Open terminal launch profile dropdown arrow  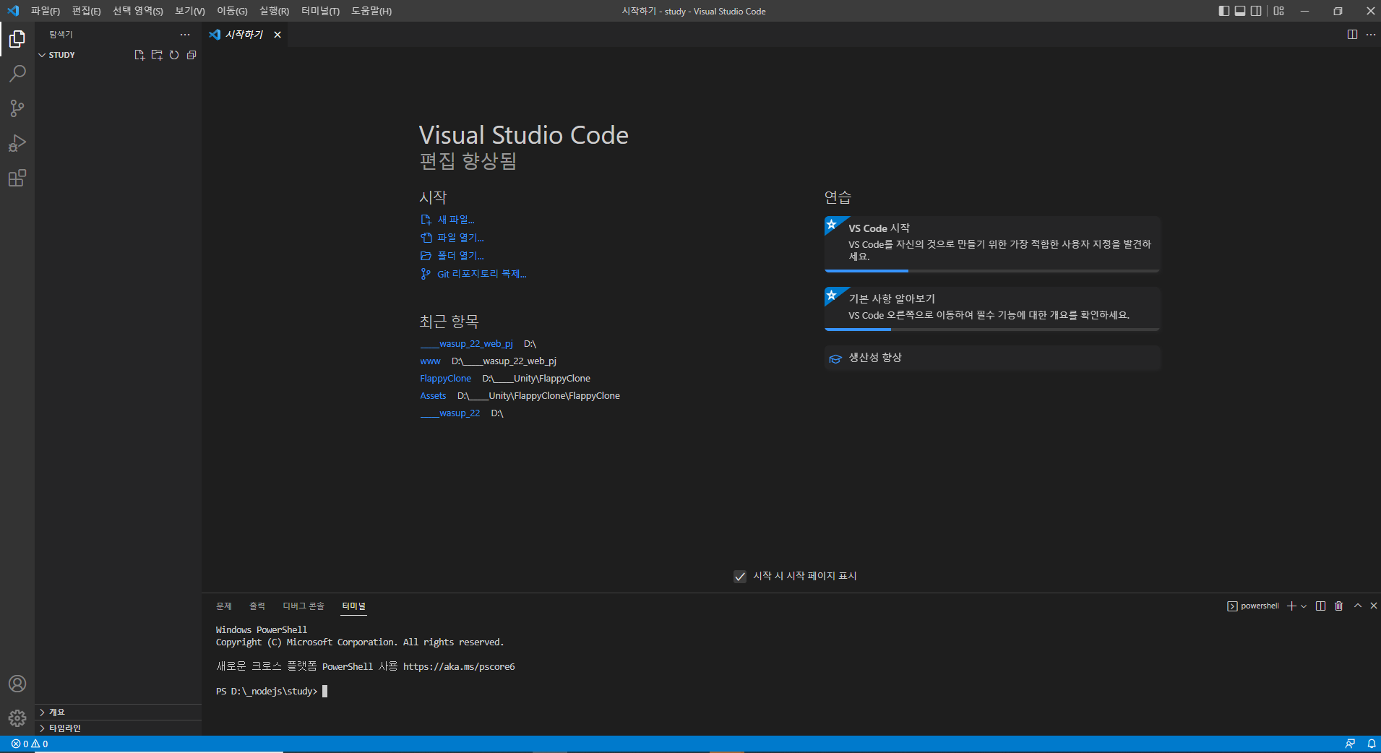[1304, 606]
